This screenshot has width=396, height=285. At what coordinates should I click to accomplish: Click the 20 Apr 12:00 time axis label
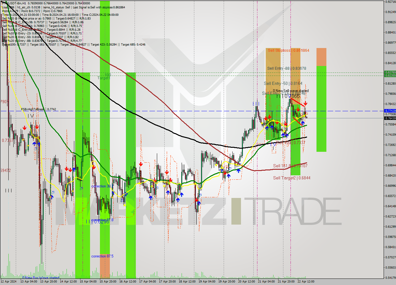click(x=246, y=282)
